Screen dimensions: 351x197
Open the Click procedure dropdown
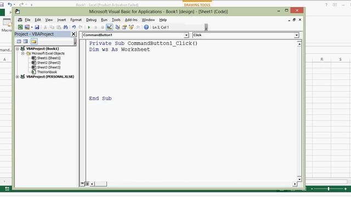click(x=296, y=35)
